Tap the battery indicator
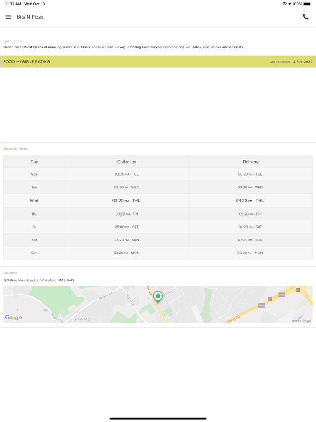The width and height of the screenshot is (316, 422). pos(307,4)
